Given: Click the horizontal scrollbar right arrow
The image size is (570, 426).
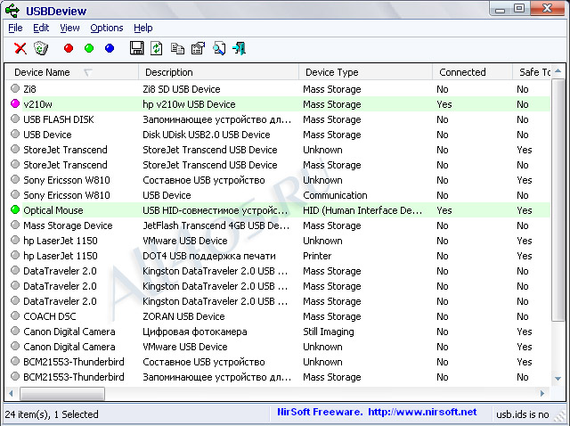Looking at the screenshot, I should pos(542,393).
